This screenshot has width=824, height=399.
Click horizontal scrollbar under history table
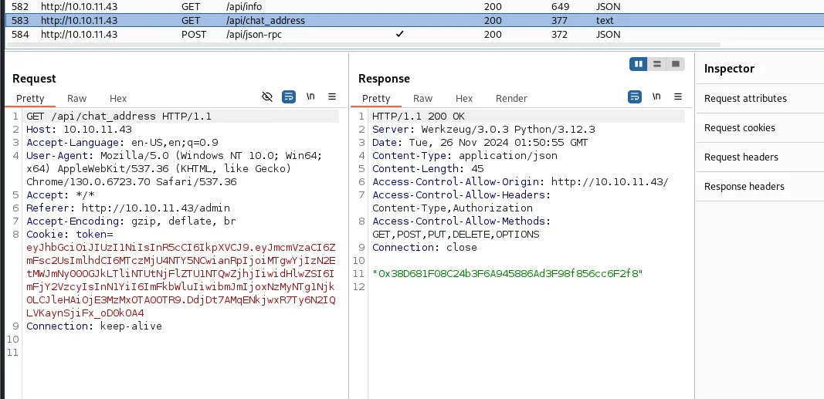363,46
